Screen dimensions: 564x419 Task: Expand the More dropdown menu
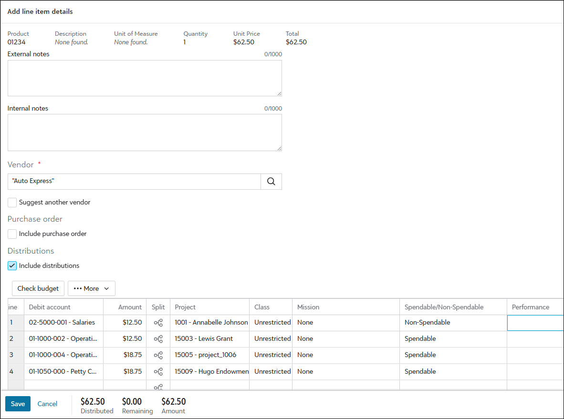point(92,288)
